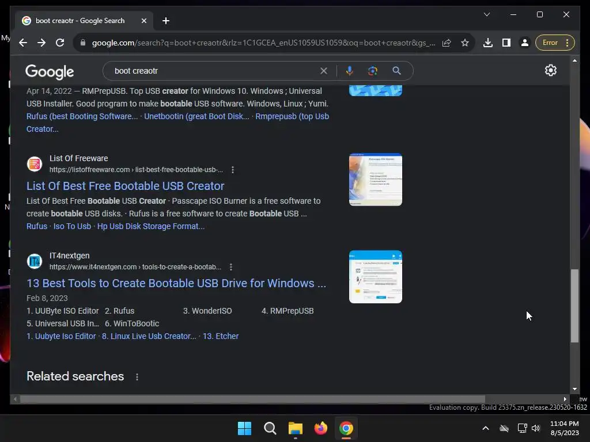This screenshot has height=442, width=590.
Task: Select the Chrome taskbar icon
Action: pos(346,428)
